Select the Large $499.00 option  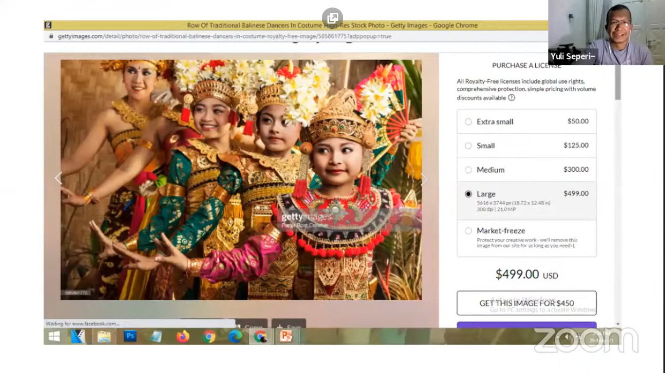pyautogui.click(x=468, y=194)
